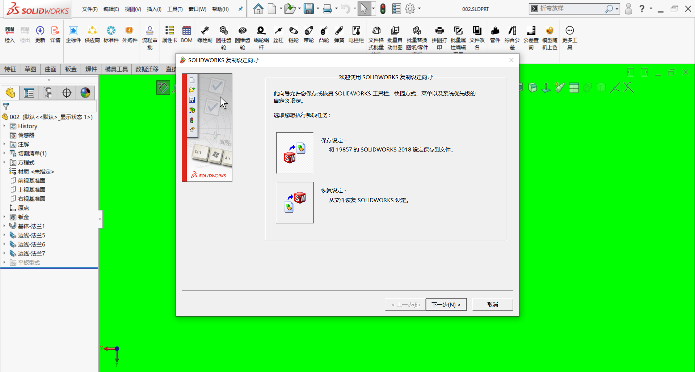Click the PDM 检入 check-in icon
Viewport: 695px width, 372px height.
coord(10,34)
